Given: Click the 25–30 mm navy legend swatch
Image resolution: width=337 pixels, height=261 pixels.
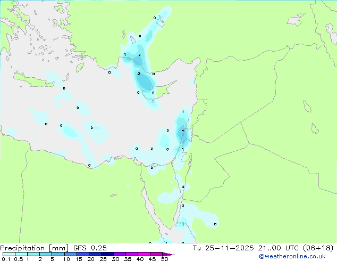Looking at the screenshot, I should (107, 254).
